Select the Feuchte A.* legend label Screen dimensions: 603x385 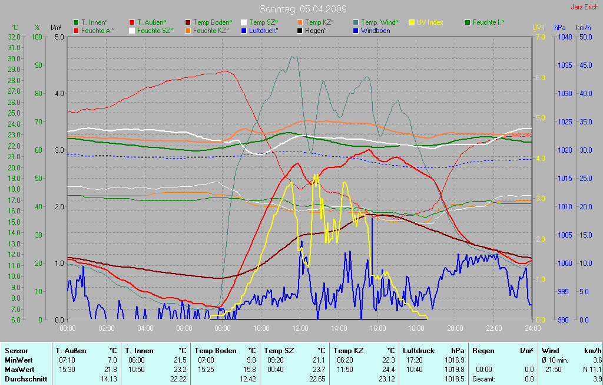(x=98, y=31)
